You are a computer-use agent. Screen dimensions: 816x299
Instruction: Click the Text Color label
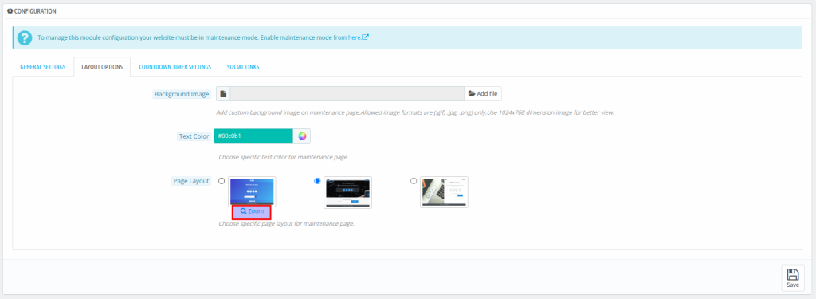[194, 136]
